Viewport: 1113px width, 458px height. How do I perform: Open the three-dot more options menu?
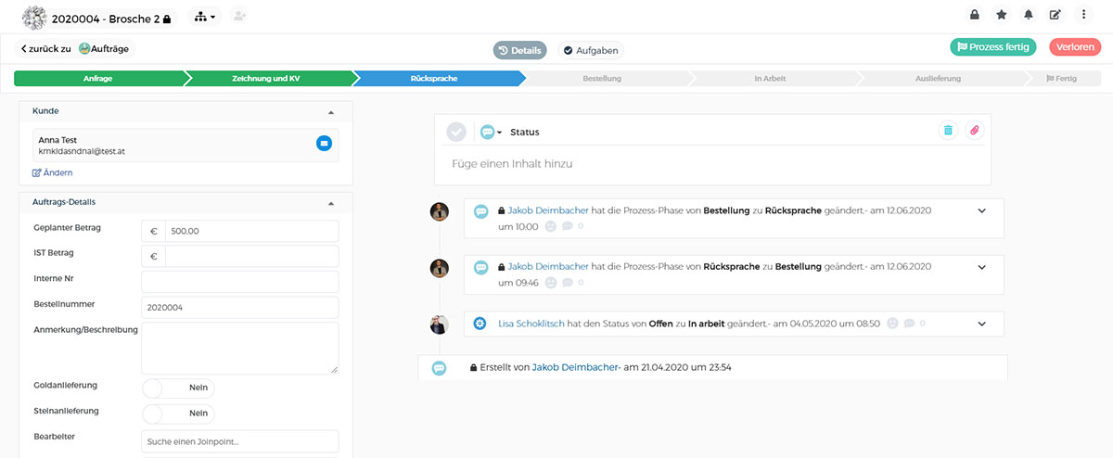coord(1083,15)
